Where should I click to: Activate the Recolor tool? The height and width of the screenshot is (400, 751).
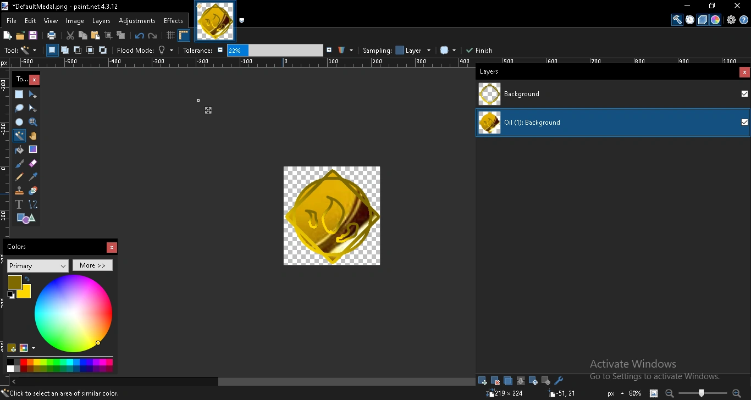click(x=33, y=191)
